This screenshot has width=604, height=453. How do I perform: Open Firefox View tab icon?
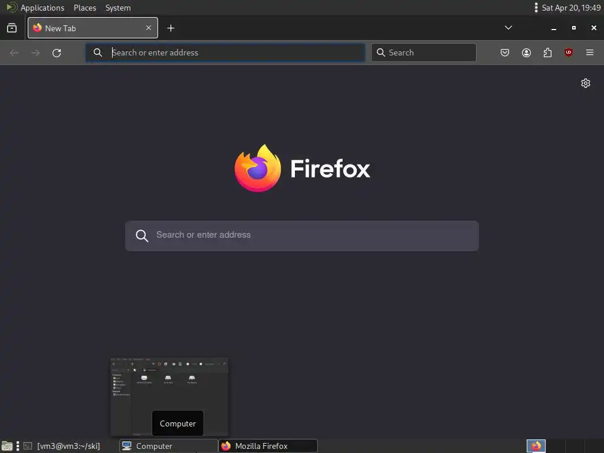pyautogui.click(x=12, y=28)
